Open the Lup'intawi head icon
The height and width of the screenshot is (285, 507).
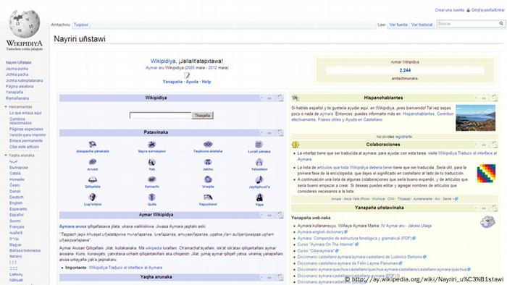coord(93,197)
